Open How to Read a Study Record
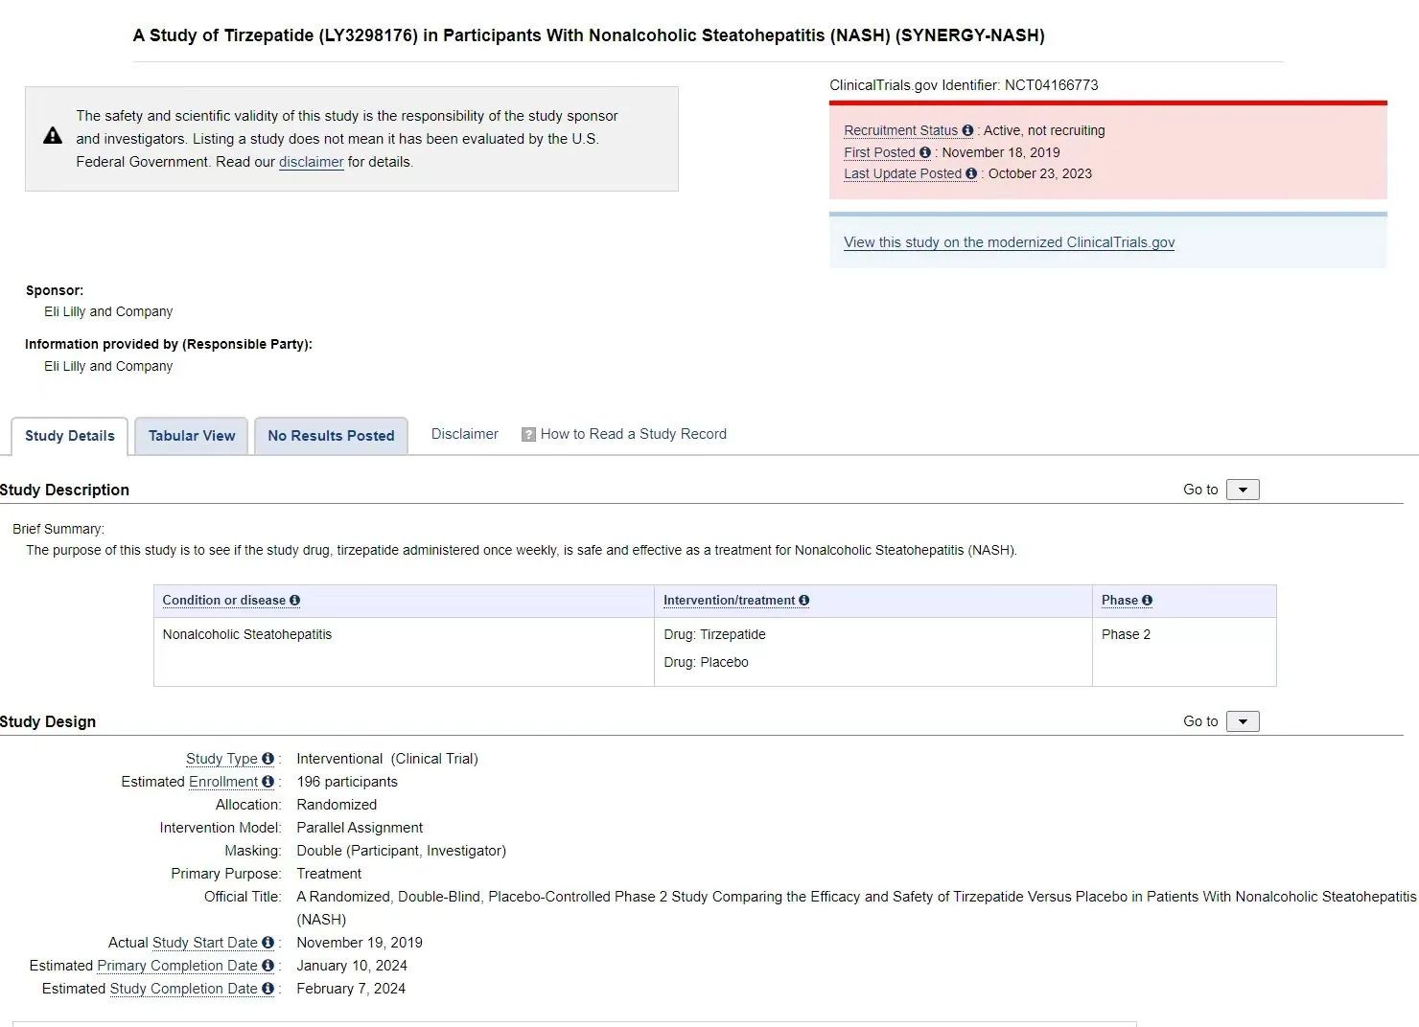 [x=633, y=434]
